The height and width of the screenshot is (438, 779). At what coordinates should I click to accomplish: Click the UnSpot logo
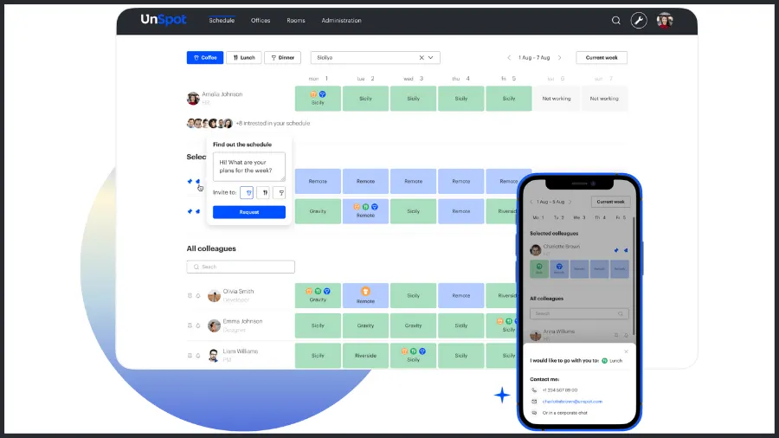163,19
